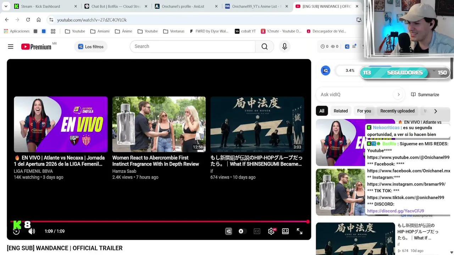Start voice search with the microphone
454x255 pixels.
click(284, 46)
